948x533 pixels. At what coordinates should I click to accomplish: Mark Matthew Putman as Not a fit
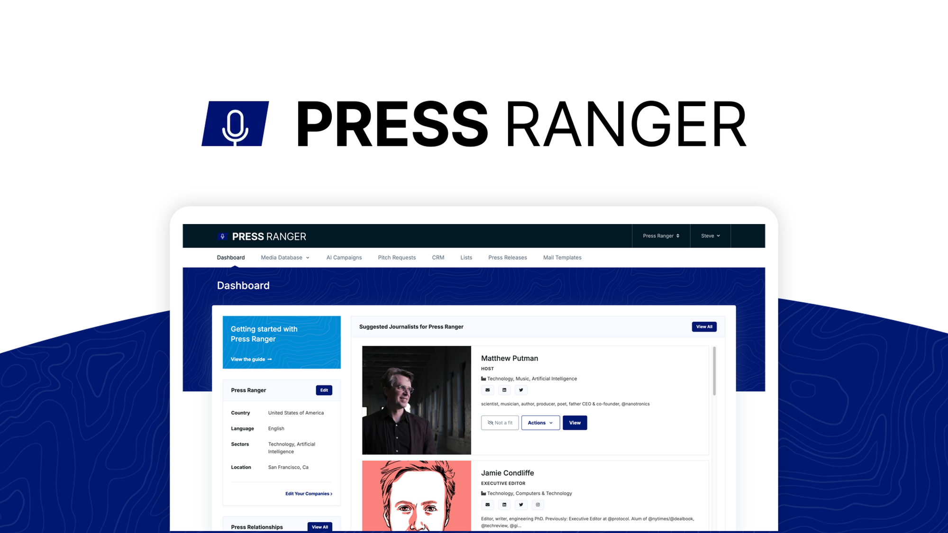(x=500, y=423)
